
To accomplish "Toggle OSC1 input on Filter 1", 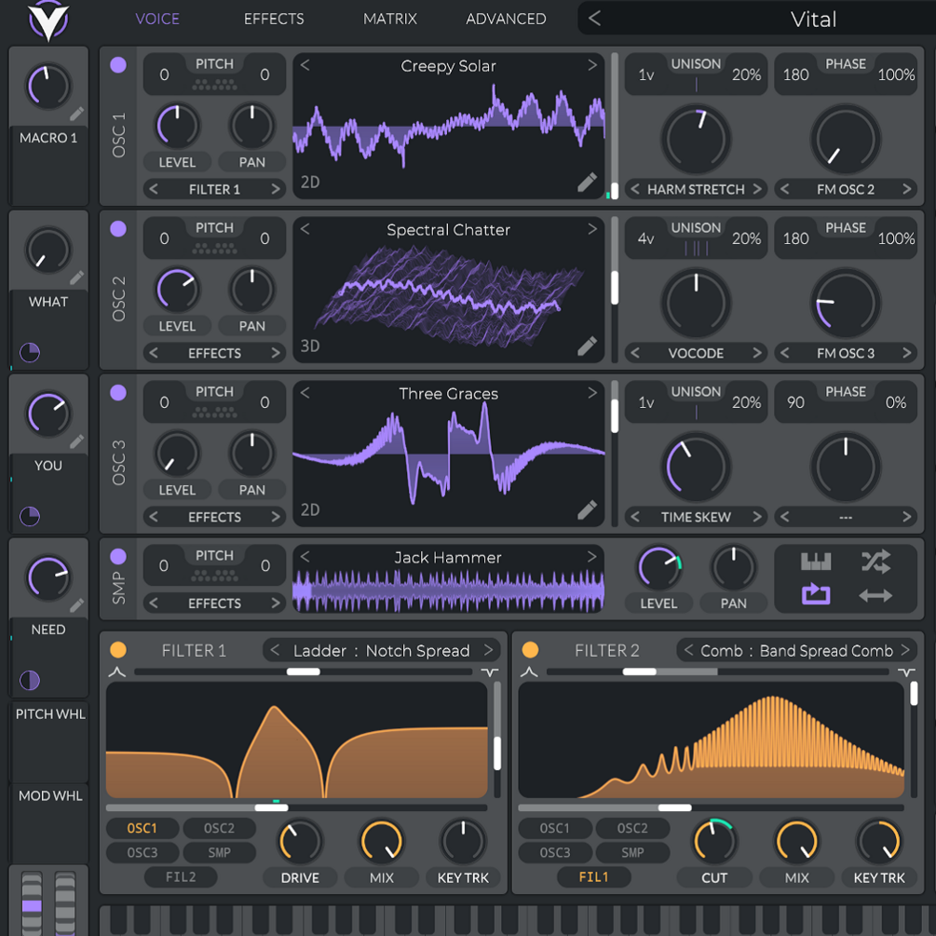I will tap(142, 828).
